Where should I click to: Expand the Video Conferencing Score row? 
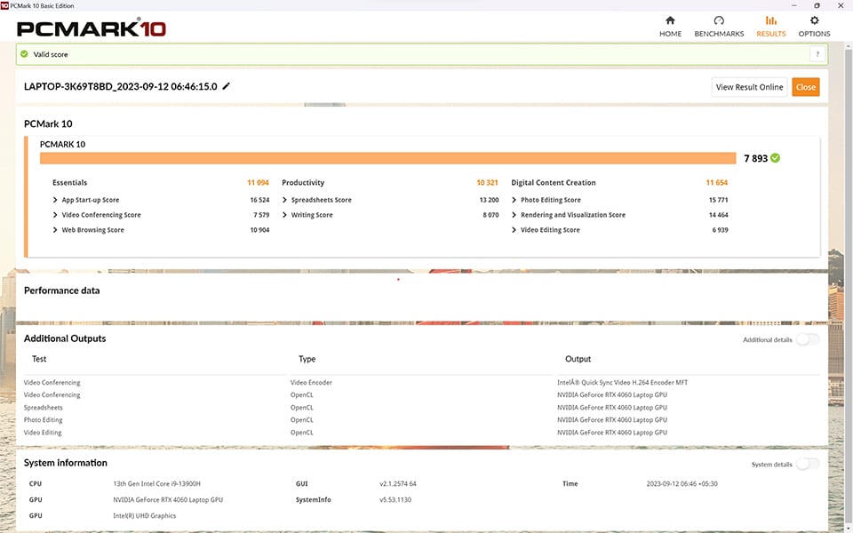coord(56,215)
